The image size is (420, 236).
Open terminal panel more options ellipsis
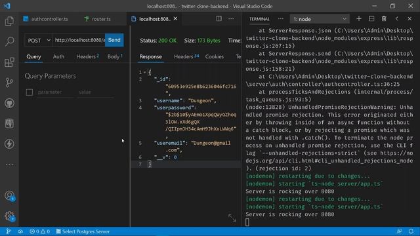pos(280,19)
